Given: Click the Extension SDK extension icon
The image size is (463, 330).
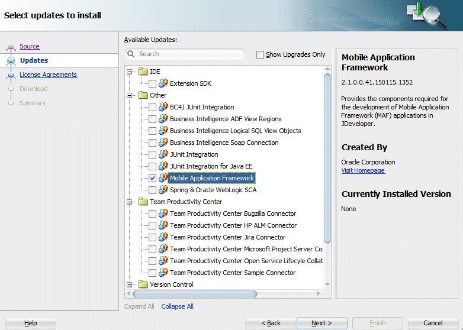Looking at the screenshot, I should [163, 83].
